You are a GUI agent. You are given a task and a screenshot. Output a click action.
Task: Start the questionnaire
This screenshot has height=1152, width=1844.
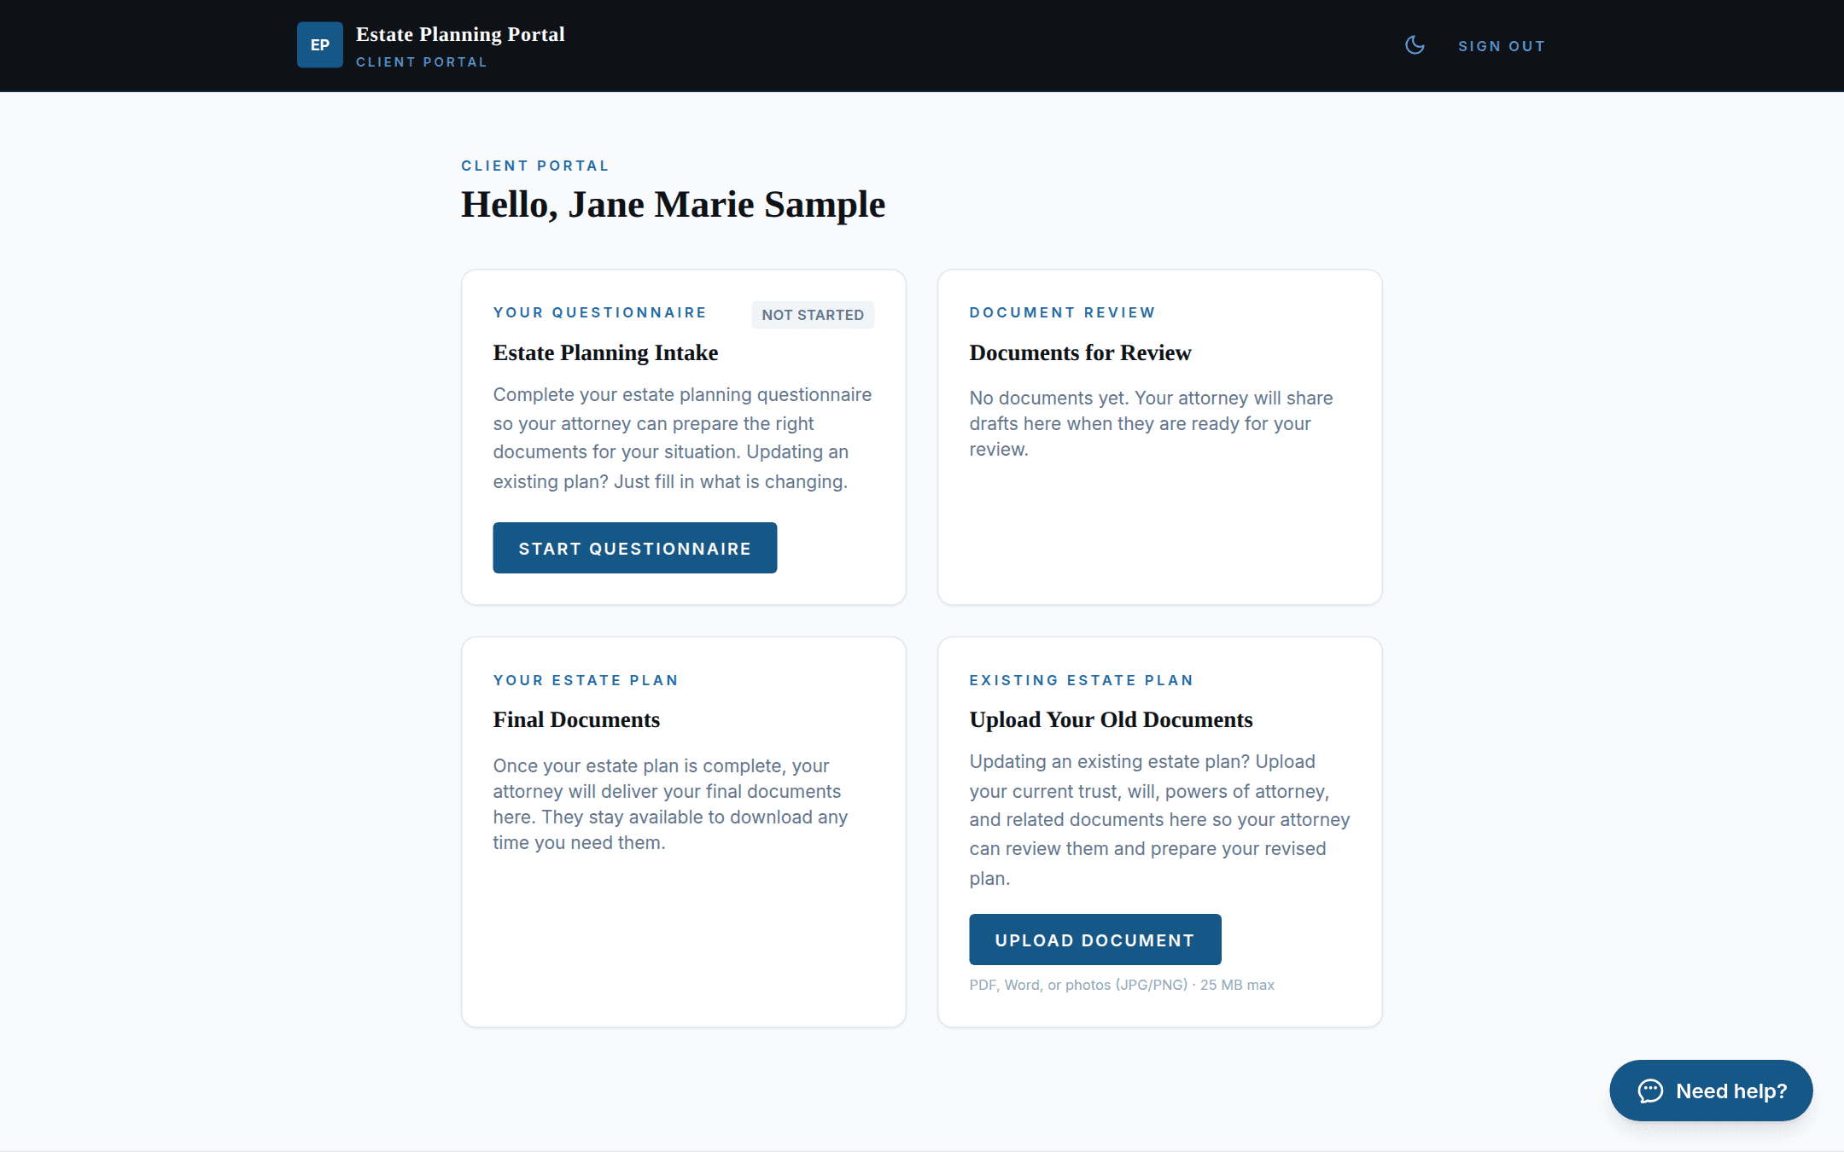(x=634, y=548)
